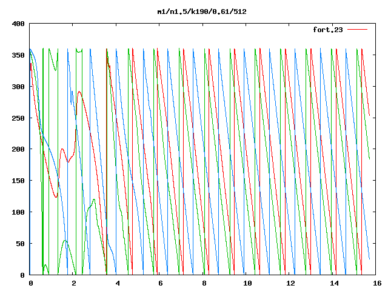
Task: Click y-axis label 400
Action: click(x=18, y=24)
